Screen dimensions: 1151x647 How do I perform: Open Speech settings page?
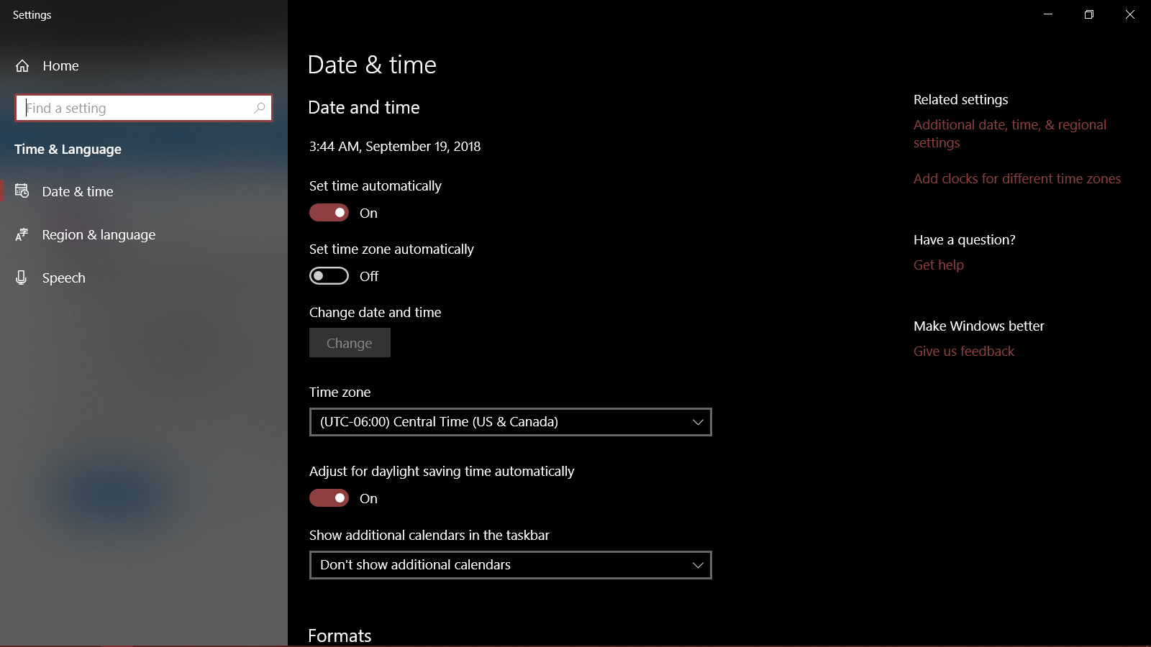tap(144, 277)
